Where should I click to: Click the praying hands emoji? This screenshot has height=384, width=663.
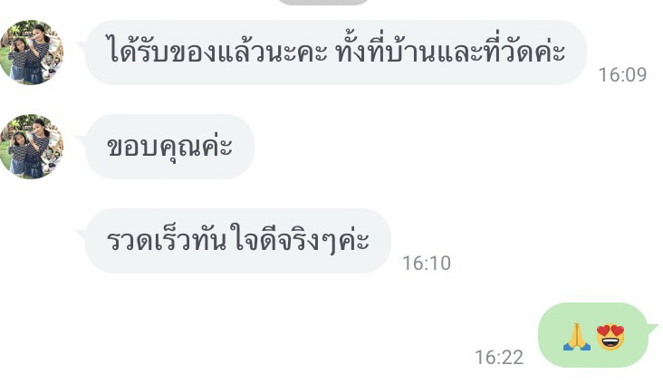[577, 337]
